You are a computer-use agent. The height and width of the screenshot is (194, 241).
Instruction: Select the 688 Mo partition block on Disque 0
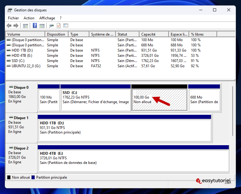pyautogui.click(x=204, y=98)
